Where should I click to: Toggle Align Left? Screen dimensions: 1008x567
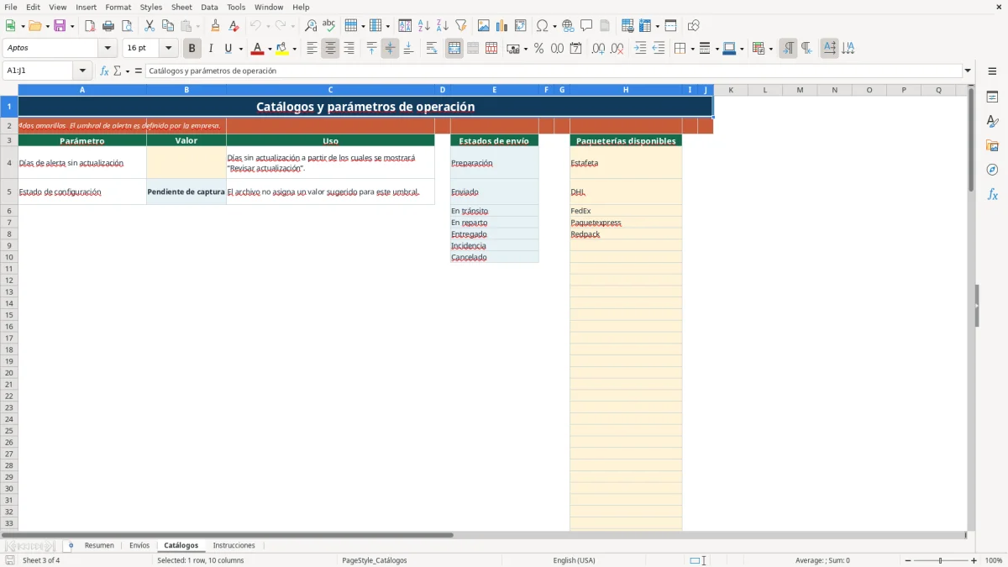[x=312, y=49]
